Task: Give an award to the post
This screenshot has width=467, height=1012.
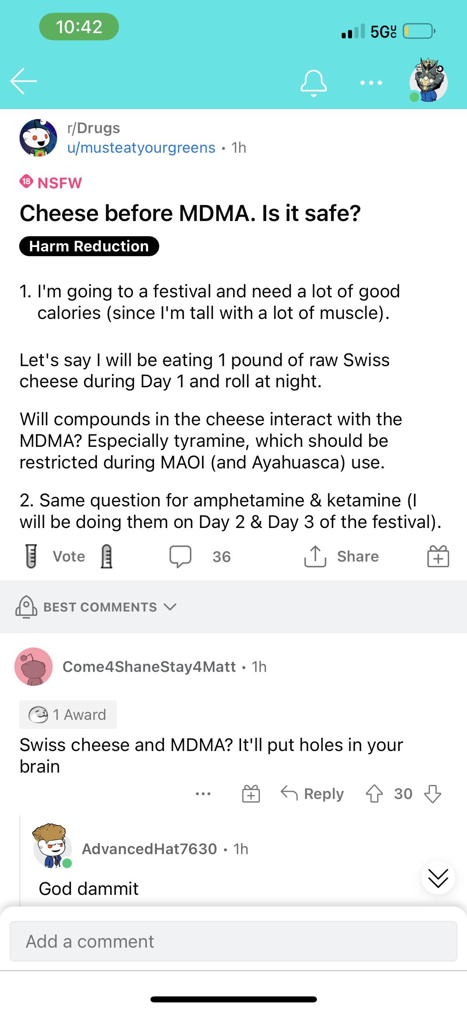Action: pos(438,556)
